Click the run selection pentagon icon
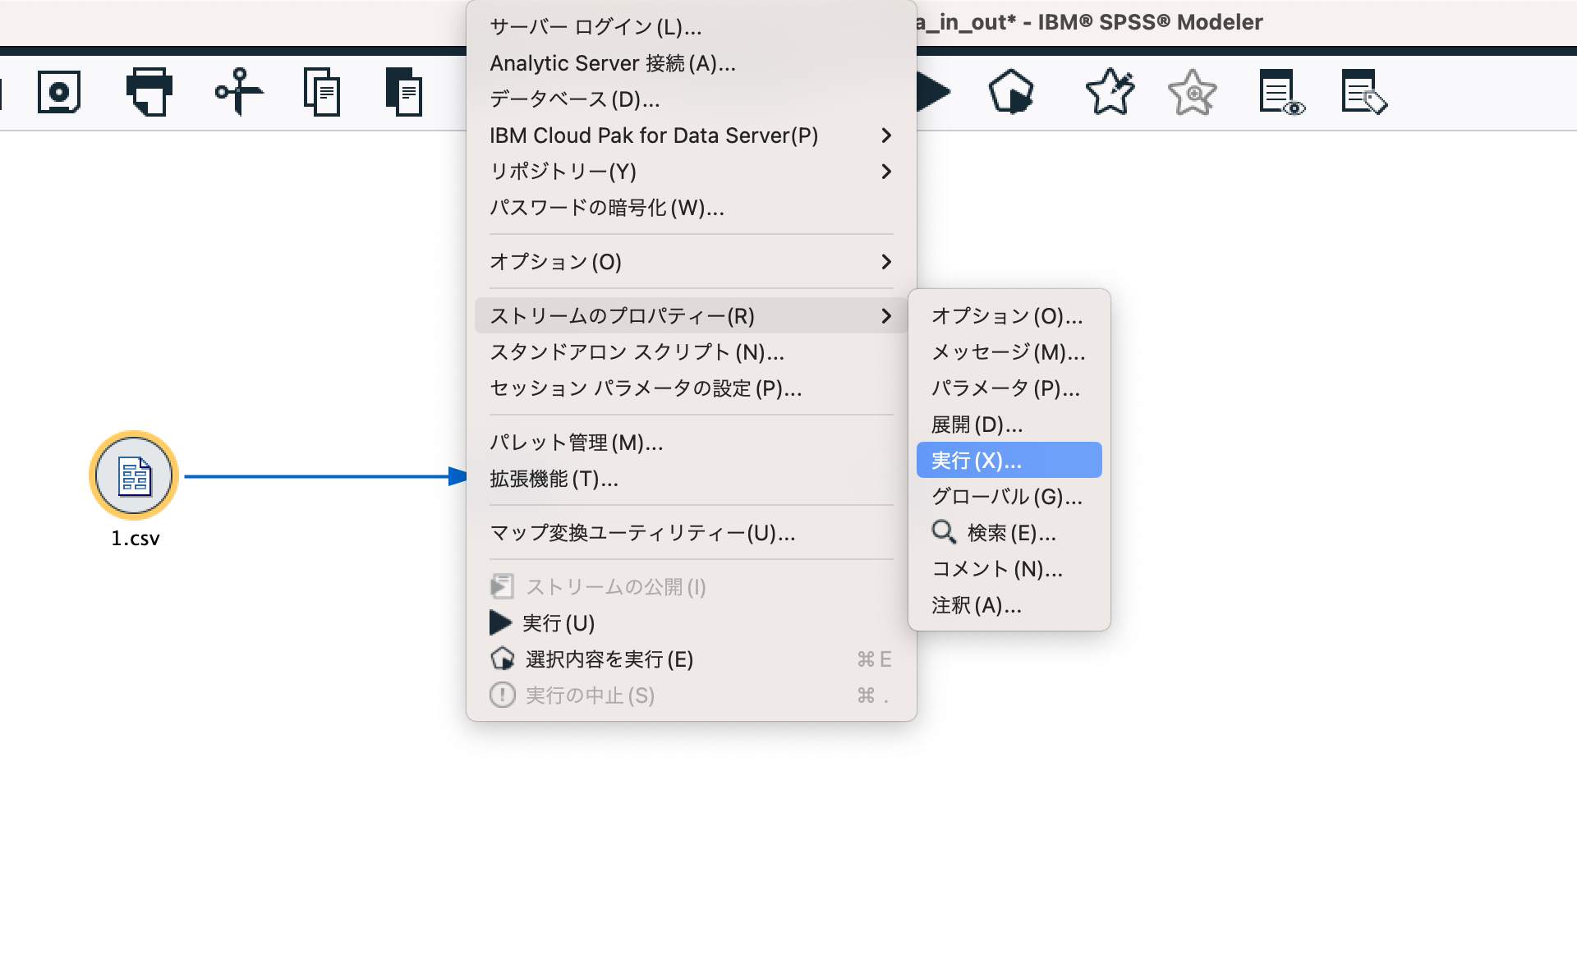Screen dimensions: 1577x964 point(1012,92)
